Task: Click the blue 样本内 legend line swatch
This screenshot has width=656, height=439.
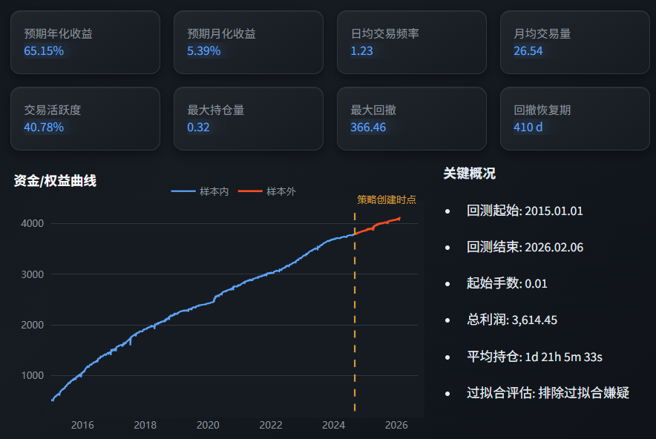Action: [x=183, y=191]
